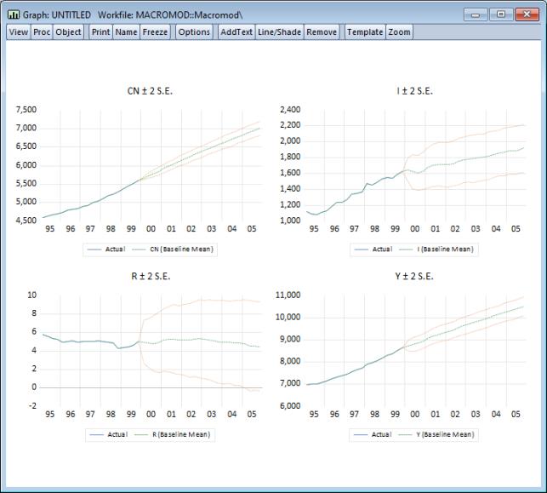Select the R (Baseline Mean) legend entry
The image size is (547, 493).
point(180,434)
